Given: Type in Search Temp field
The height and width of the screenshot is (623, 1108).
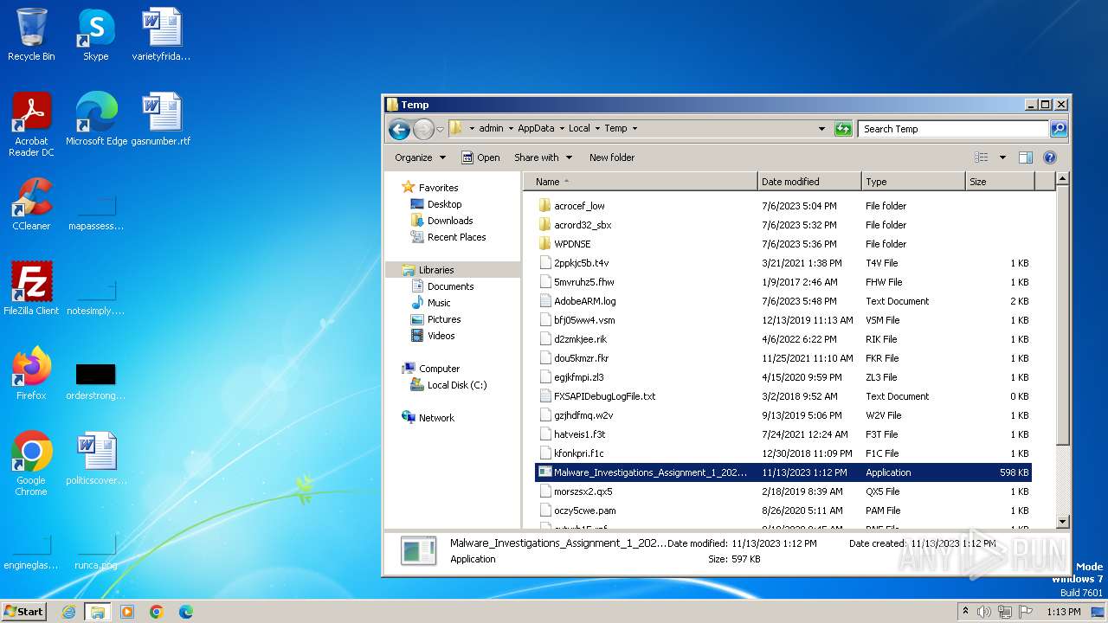Looking at the screenshot, I should click(x=954, y=129).
